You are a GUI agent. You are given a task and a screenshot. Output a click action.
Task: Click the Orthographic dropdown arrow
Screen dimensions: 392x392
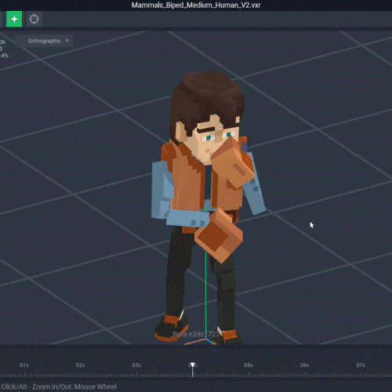[x=67, y=41]
